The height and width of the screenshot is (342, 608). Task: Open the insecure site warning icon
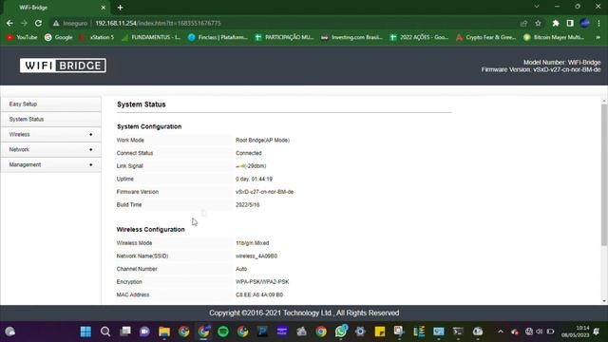[x=56, y=23]
